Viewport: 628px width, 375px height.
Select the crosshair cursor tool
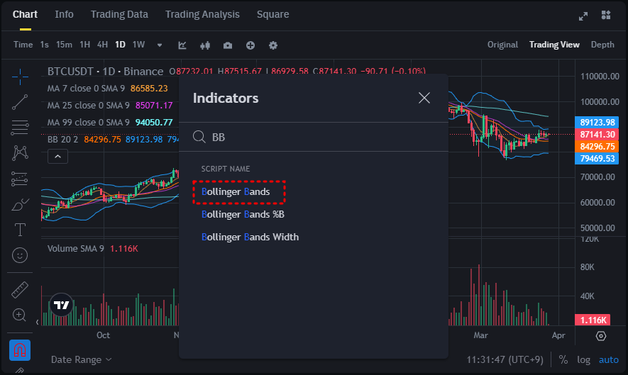(20, 75)
